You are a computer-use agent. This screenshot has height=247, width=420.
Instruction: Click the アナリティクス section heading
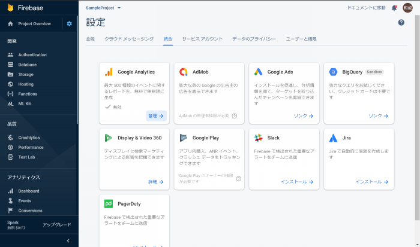click(x=23, y=177)
